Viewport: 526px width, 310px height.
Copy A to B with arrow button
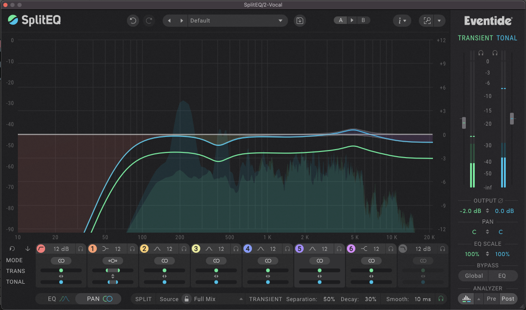(352, 21)
